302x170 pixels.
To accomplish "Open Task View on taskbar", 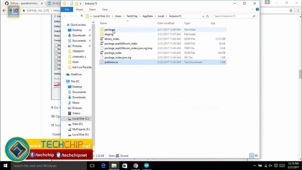I will point(92,166).
